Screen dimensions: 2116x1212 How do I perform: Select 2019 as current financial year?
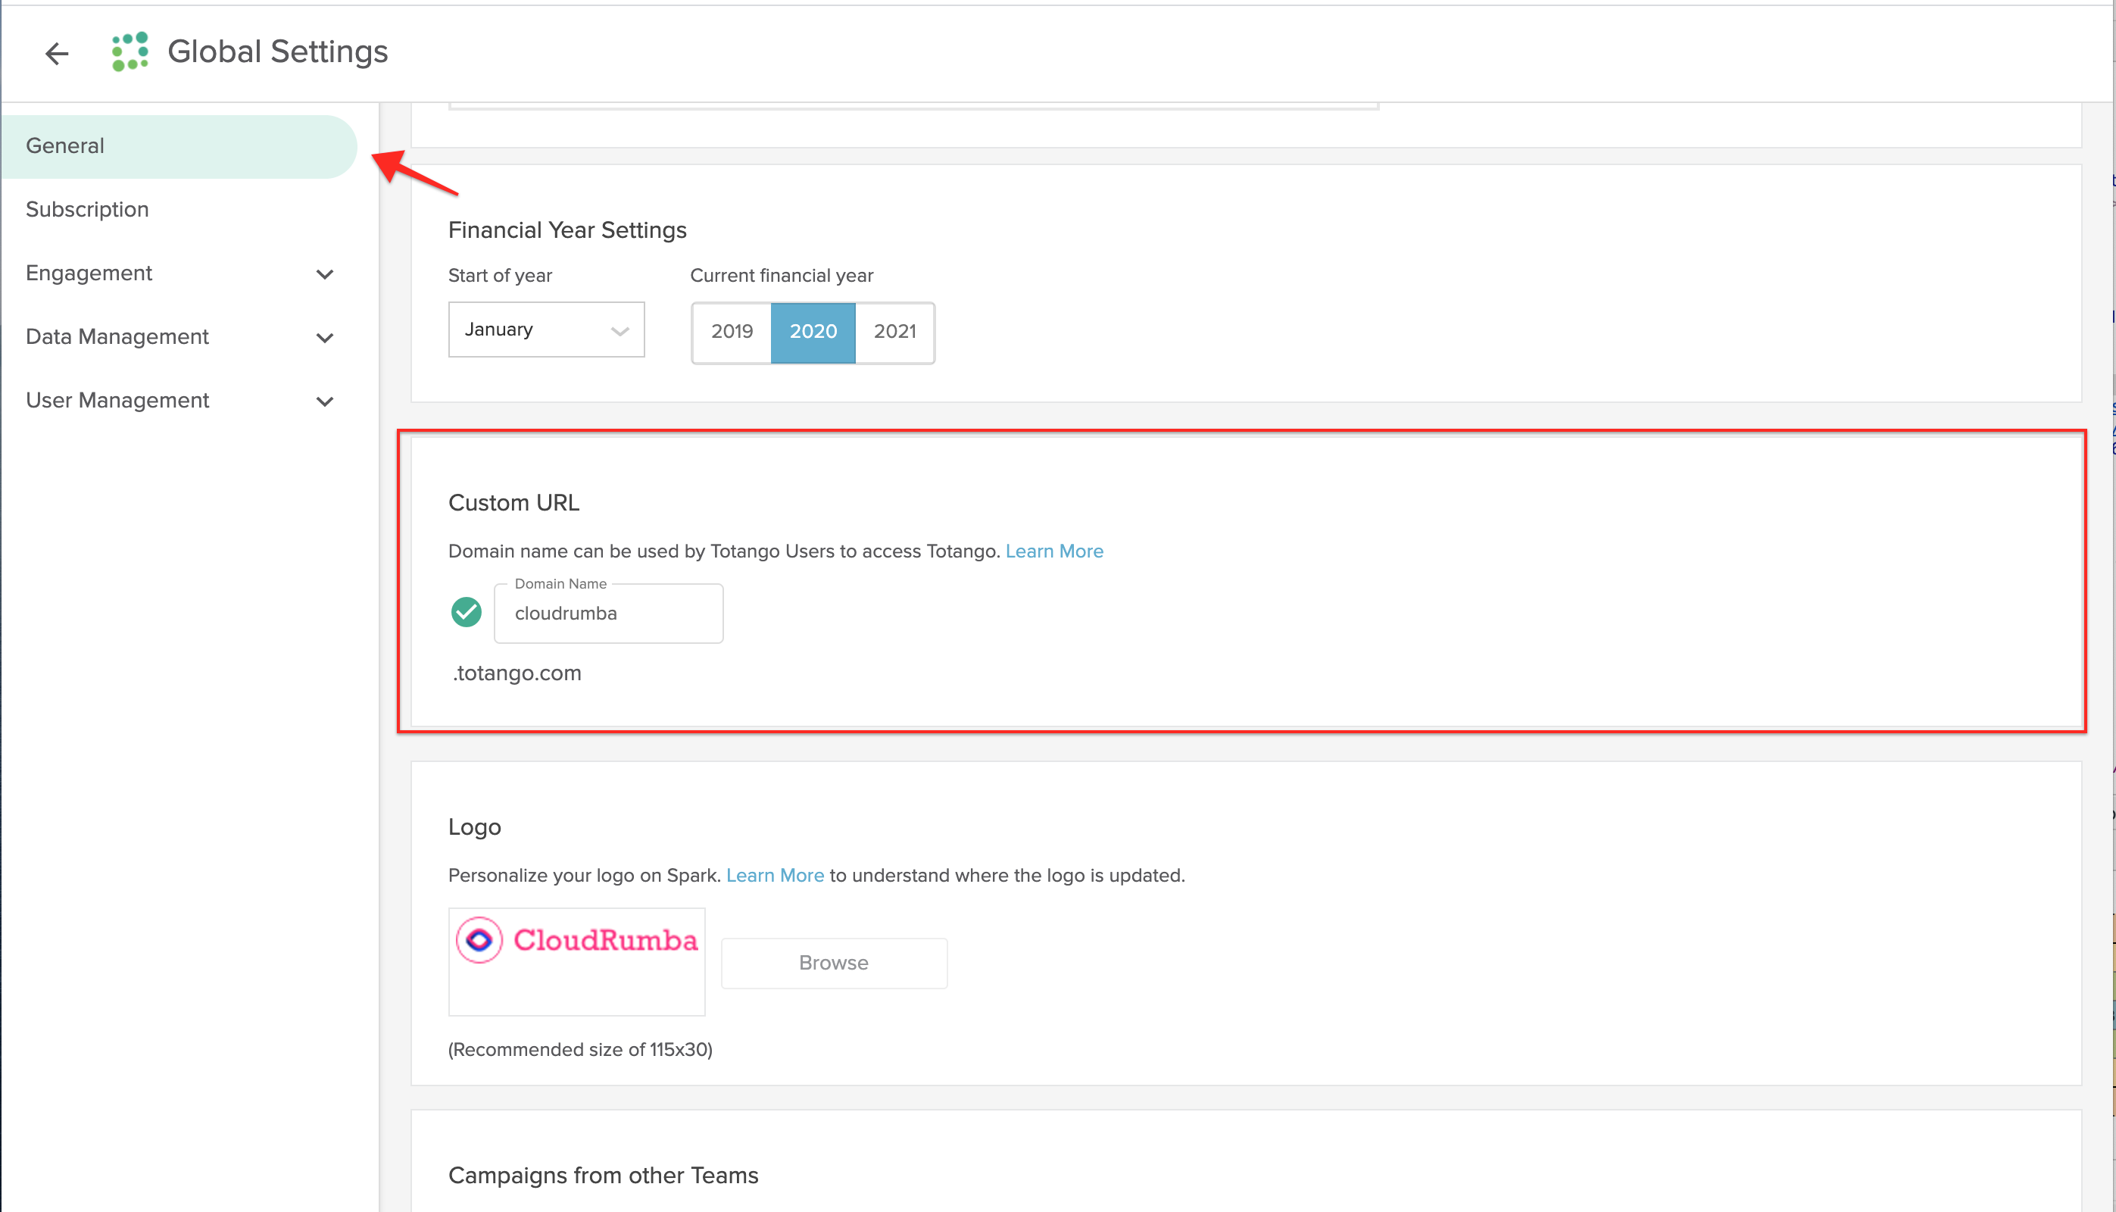point(732,331)
